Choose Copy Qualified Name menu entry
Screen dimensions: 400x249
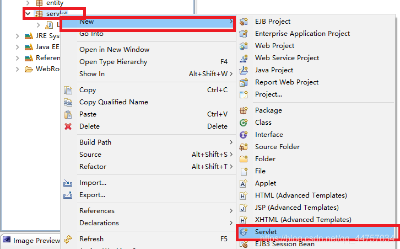pyautogui.click(x=113, y=102)
